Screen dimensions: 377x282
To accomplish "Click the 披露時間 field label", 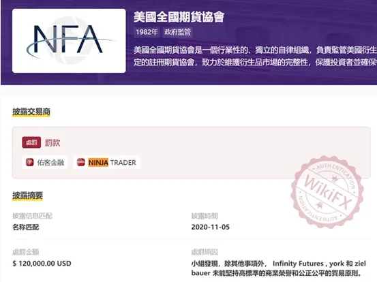I will pos(205,216).
